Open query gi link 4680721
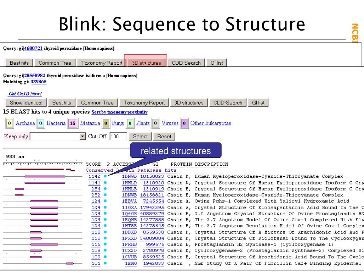Image resolution: width=364 pixels, height=273 pixels. [33, 48]
